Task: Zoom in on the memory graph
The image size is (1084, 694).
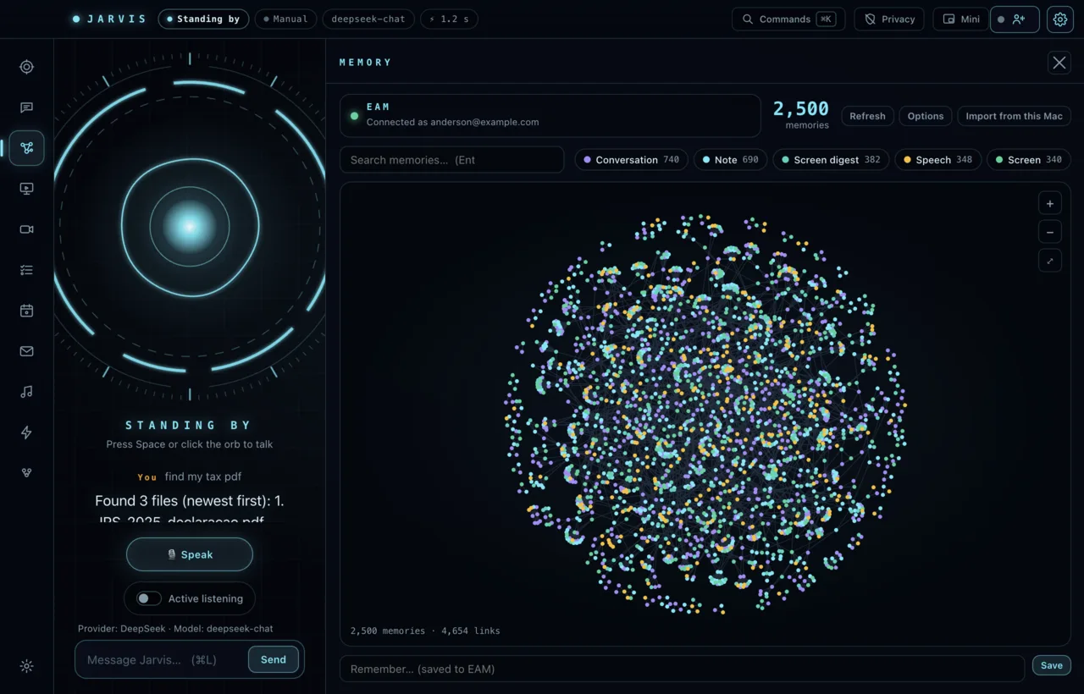Action: [x=1050, y=203]
